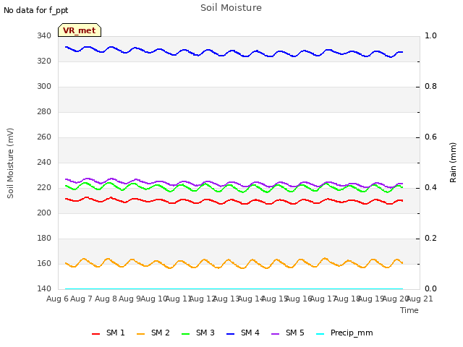Click the cyan Precip_mm legend swatch
The height and width of the screenshot is (347, 463).
pos(320,334)
